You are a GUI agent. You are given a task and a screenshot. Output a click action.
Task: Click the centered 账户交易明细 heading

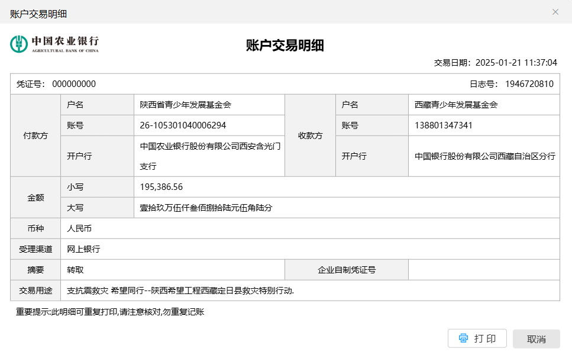click(x=285, y=46)
